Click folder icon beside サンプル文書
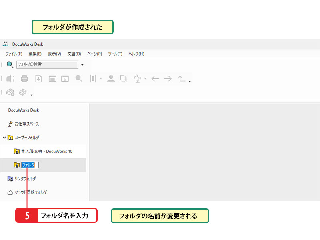 pos(17,152)
